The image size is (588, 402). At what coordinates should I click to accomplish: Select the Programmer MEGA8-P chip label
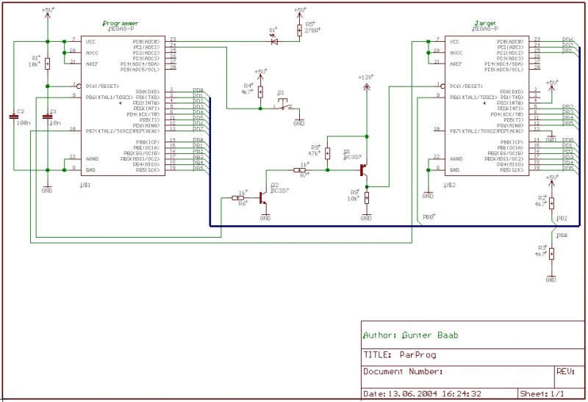click(120, 26)
